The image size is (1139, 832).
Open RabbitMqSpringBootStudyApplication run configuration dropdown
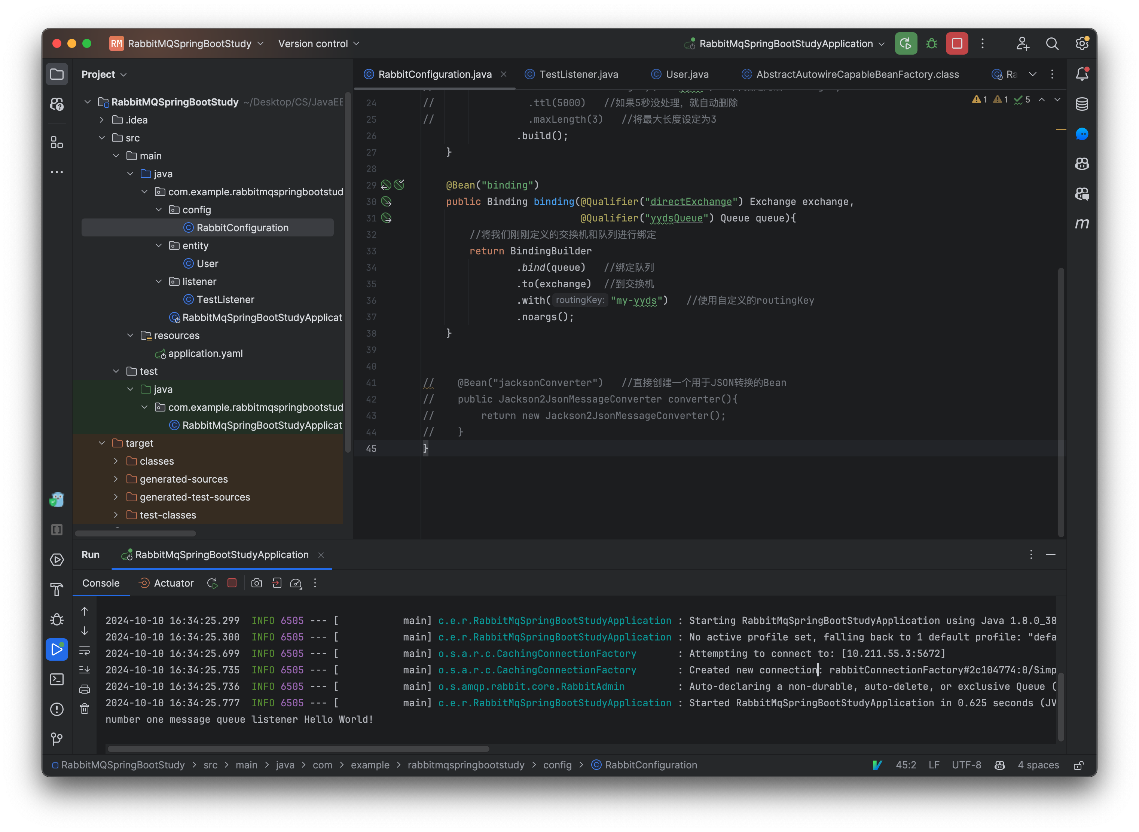click(x=785, y=44)
